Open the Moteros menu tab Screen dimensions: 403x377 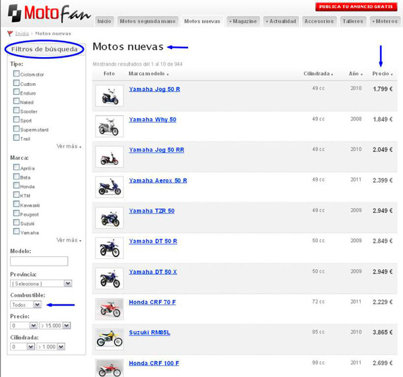click(385, 21)
